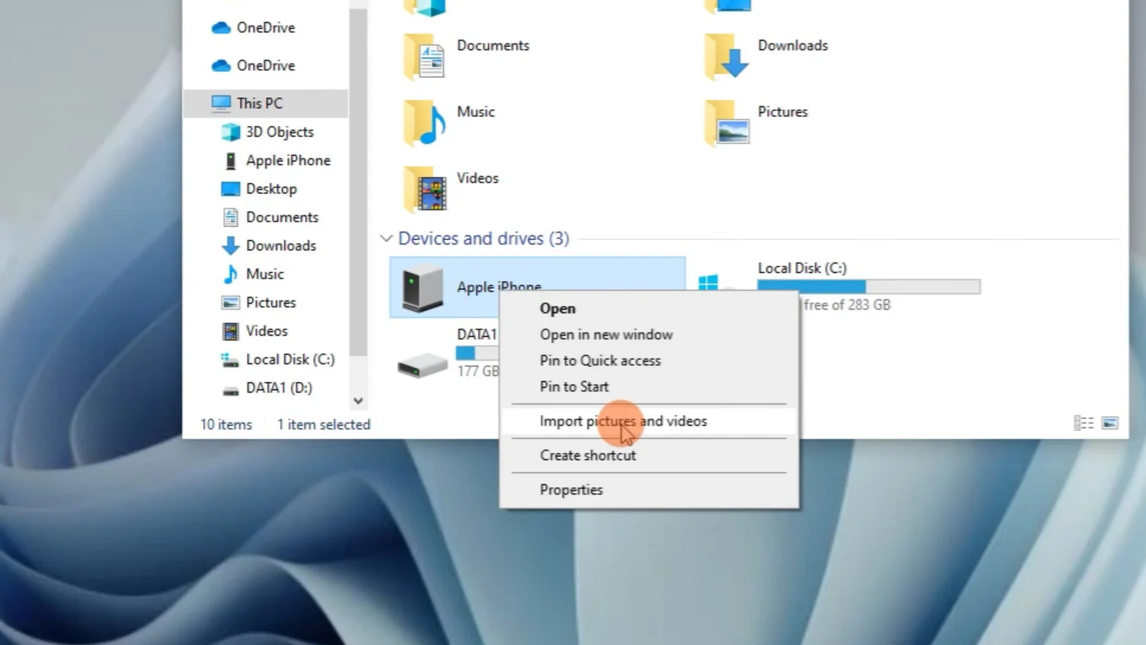The width and height of the screenshot is (1146, 645).
Task: Click the Desktop icon in navigation pane
Action: pyautogui.click(x=231, y=189)
